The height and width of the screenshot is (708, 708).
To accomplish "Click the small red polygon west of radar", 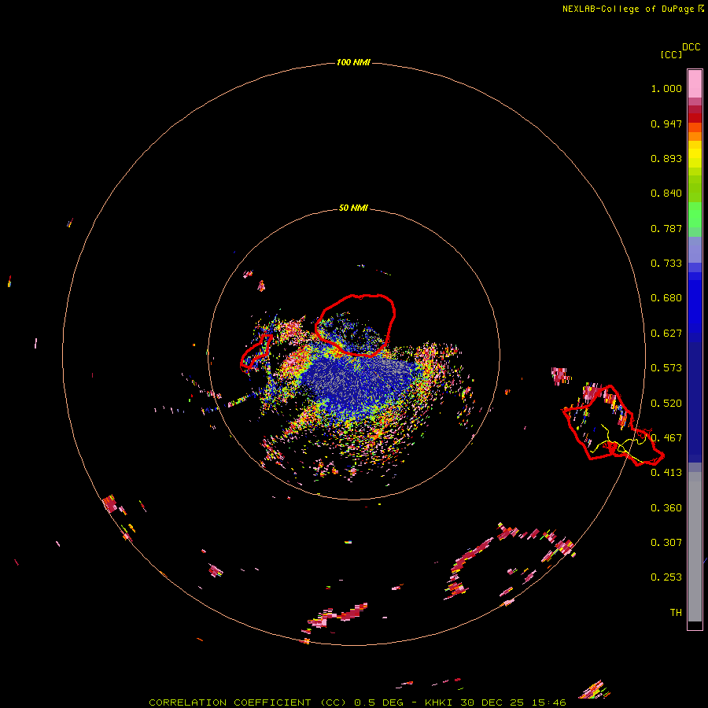I will tap(256, 352).
